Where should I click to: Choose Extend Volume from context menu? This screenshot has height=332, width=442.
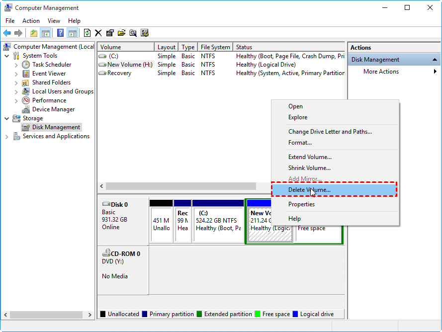(335, 157)
